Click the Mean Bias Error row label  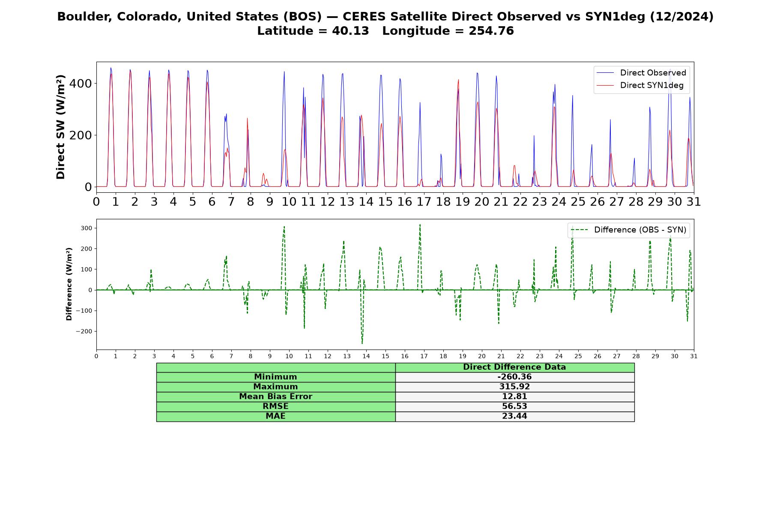coord(275,397)
